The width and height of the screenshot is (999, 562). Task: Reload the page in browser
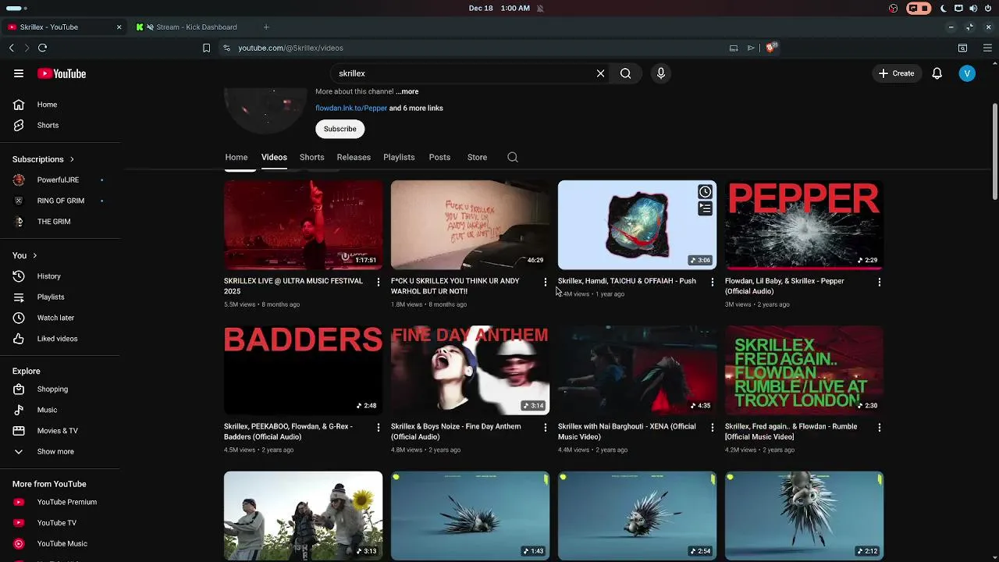pyautogui.click(x=43, y=48)
